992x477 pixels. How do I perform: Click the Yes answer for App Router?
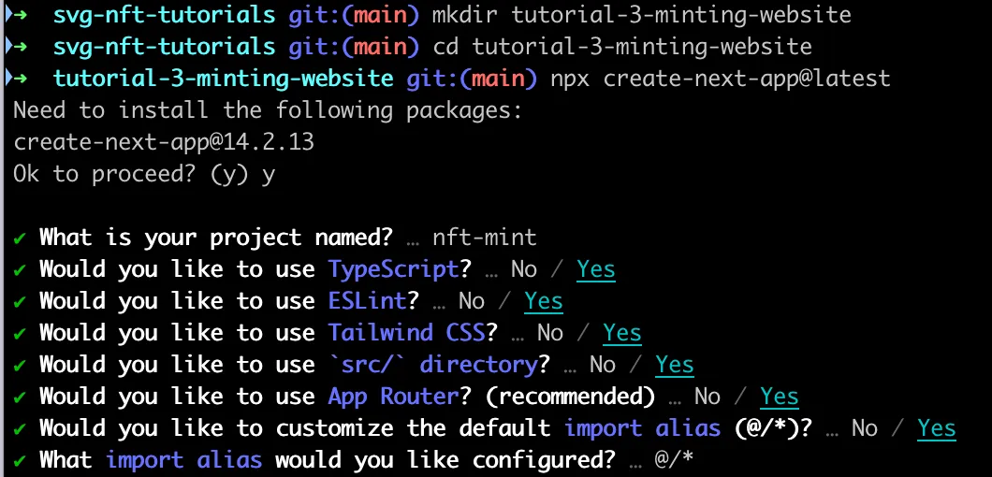[780, 397]
